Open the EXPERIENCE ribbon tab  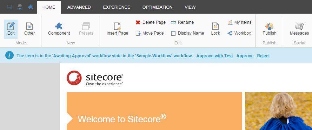coord(117,7)
